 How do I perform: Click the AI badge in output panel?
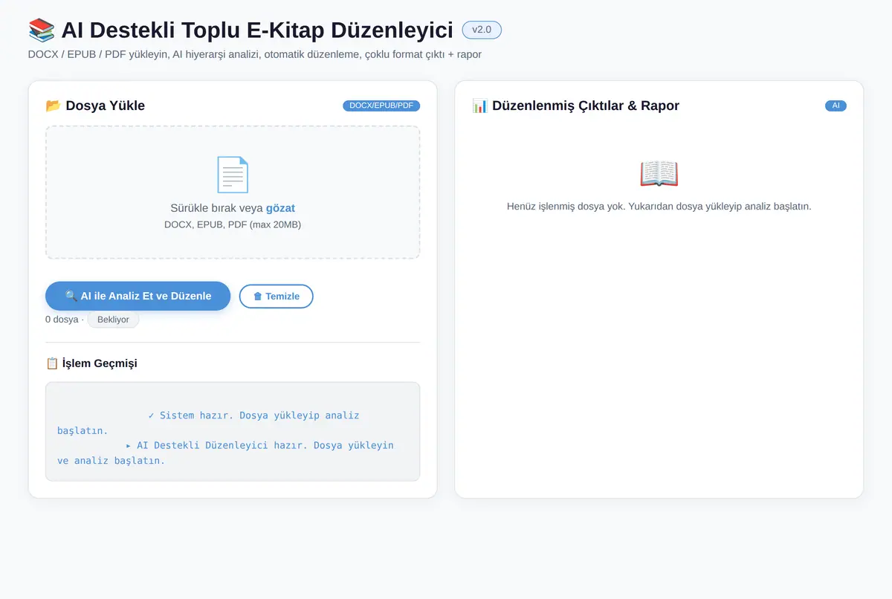[x=836, y=106]
